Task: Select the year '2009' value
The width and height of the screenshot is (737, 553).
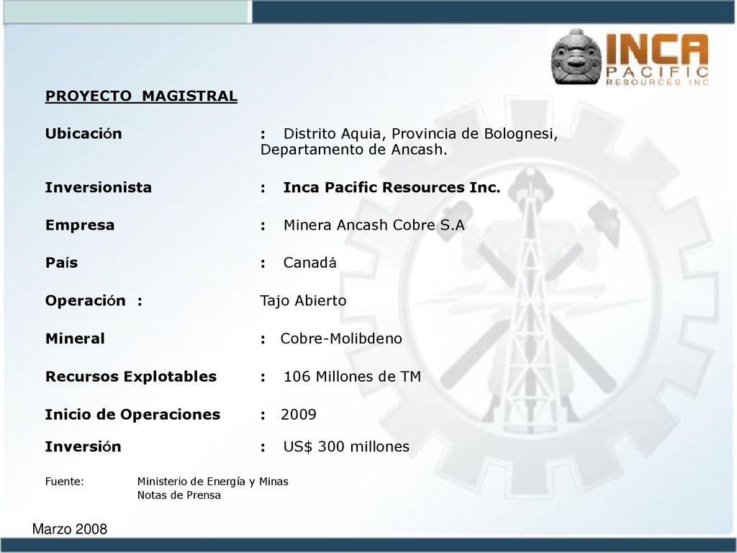Action: point(299,415)
